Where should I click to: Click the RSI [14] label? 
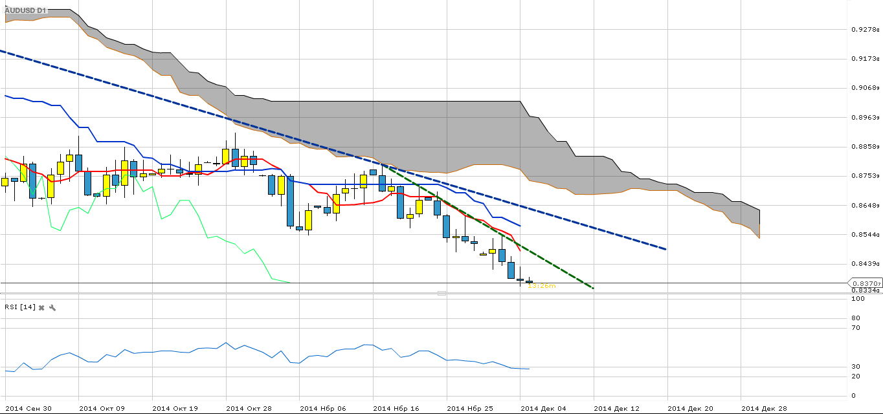click(19, 307)
